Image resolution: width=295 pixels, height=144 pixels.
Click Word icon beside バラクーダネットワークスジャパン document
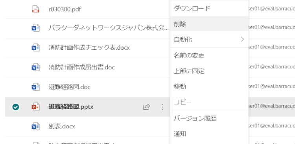click(x=35, y=28)
